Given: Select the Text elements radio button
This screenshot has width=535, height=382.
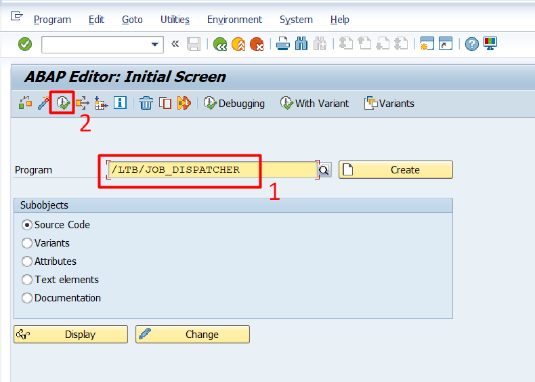Looking at the screenshot, I should pyautogui.click(x=27, y=280).
